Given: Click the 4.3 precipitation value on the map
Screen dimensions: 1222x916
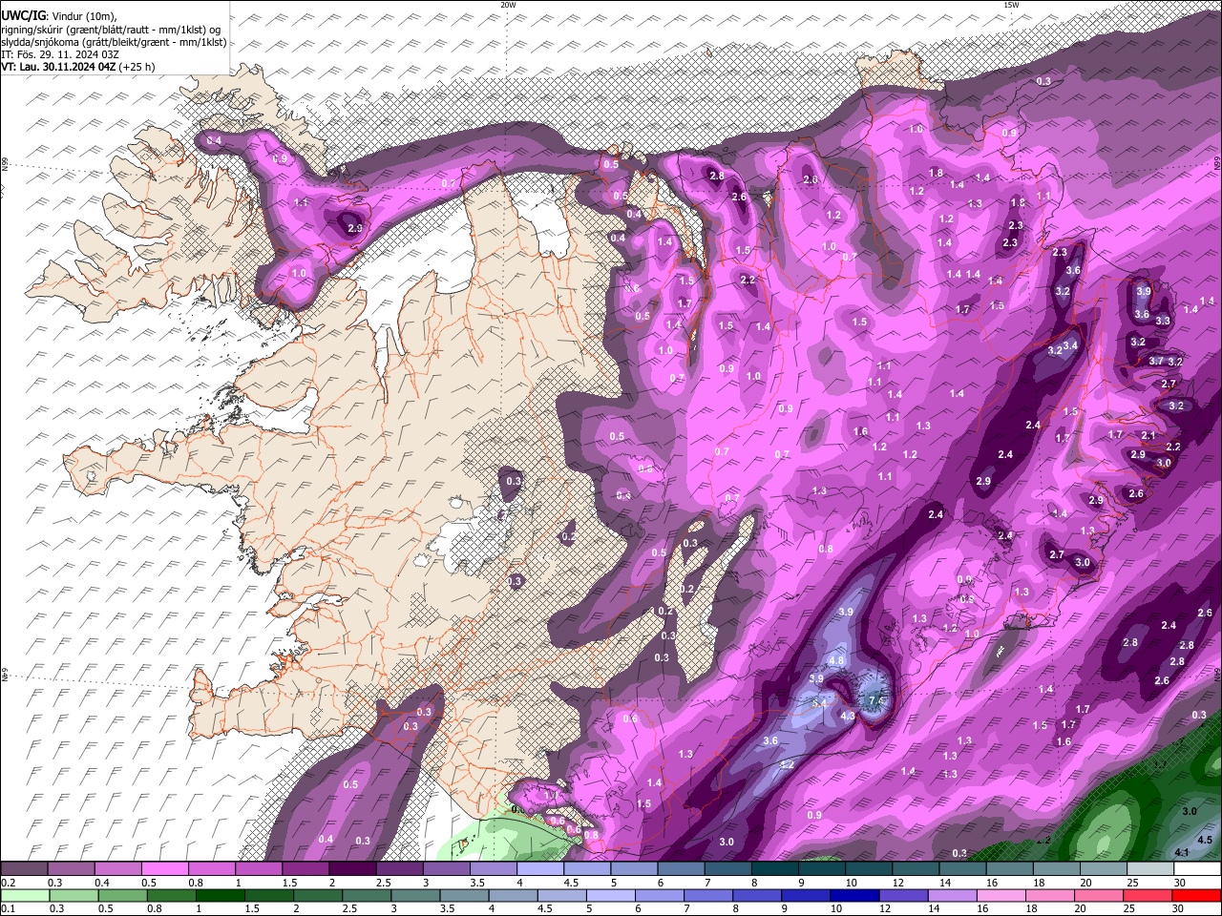Looking at the screenshot, I should pyautogui.click(x=847, y=716).
